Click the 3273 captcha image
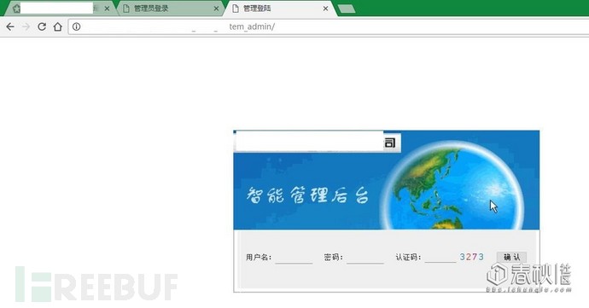 pyautogui.click(x=472, y=258)
